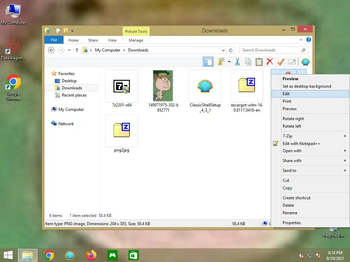Click the search magnifier icon
The image size is (350, 262).
[x=303, y=50]
